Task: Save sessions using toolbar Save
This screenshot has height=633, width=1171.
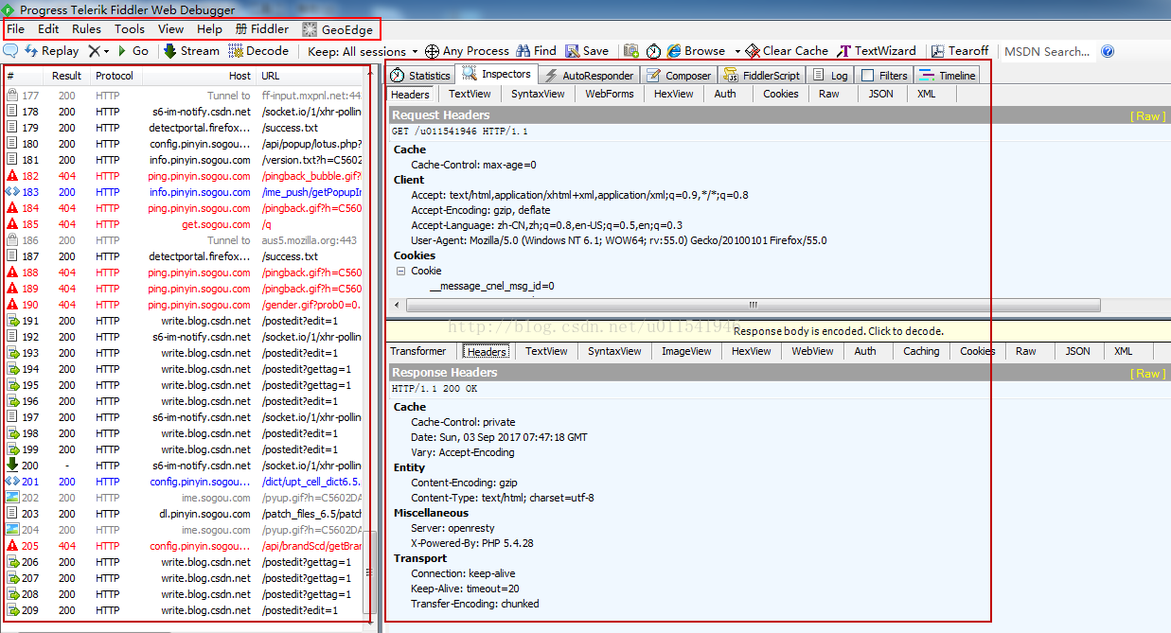Action: coord(587,51)
